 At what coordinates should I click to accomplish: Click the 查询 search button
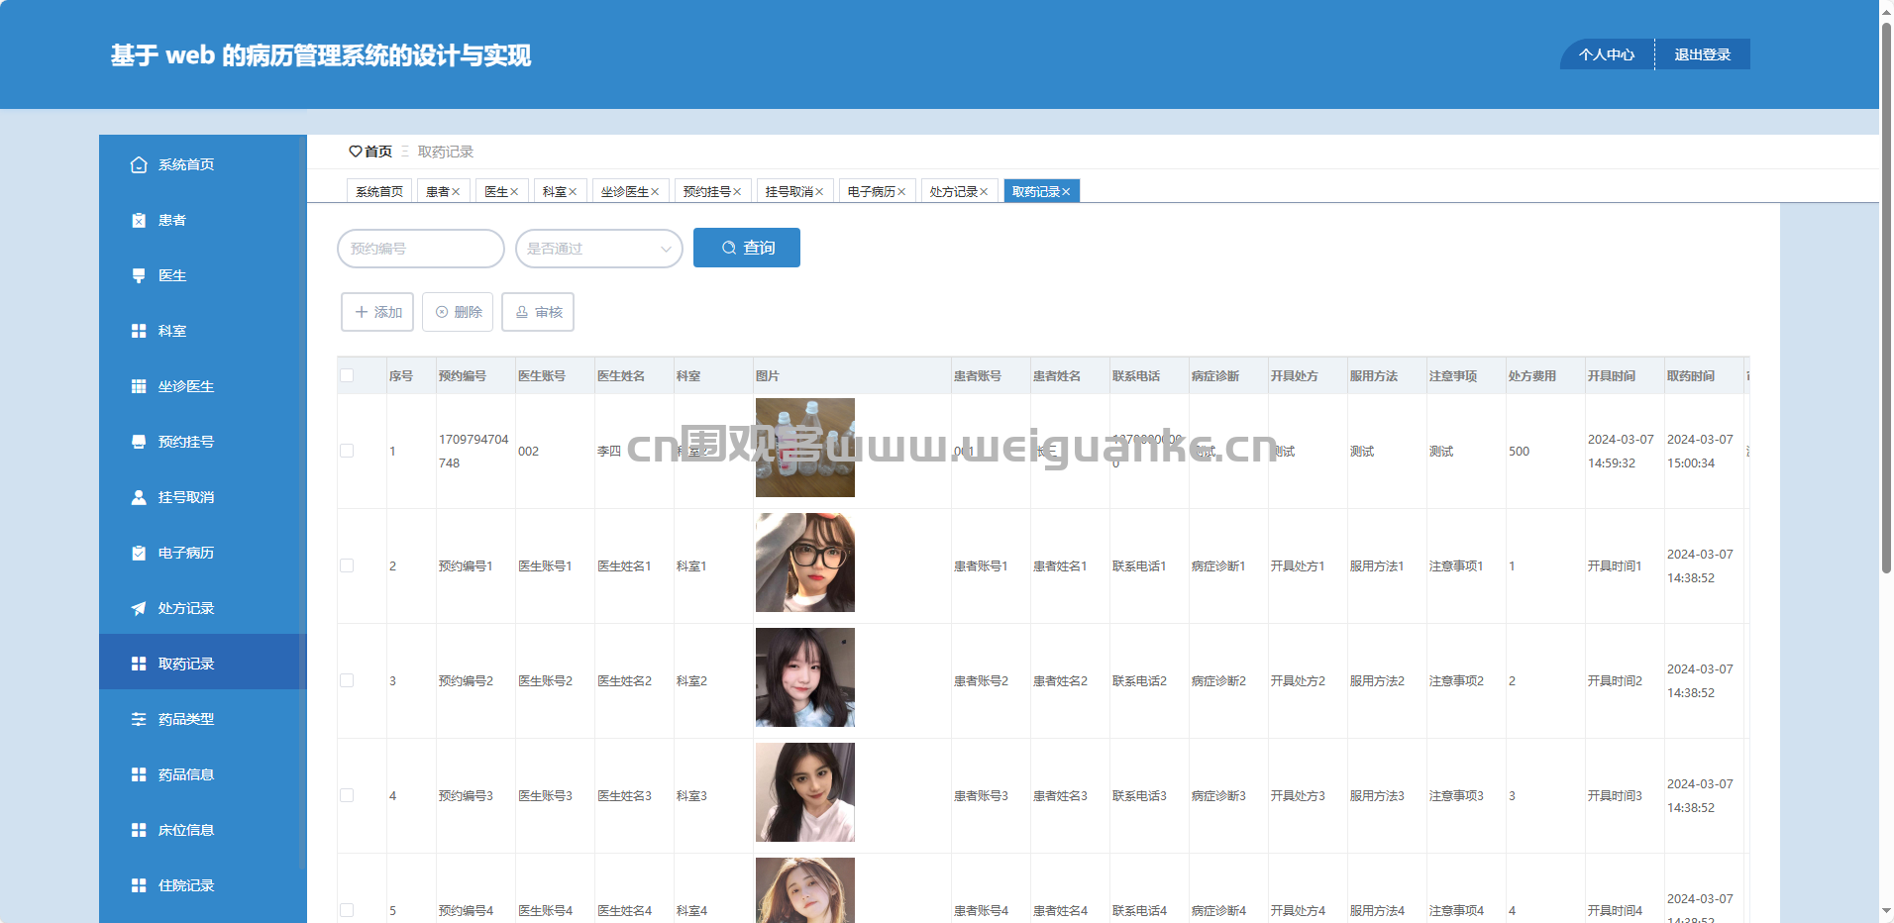point(747,248)
